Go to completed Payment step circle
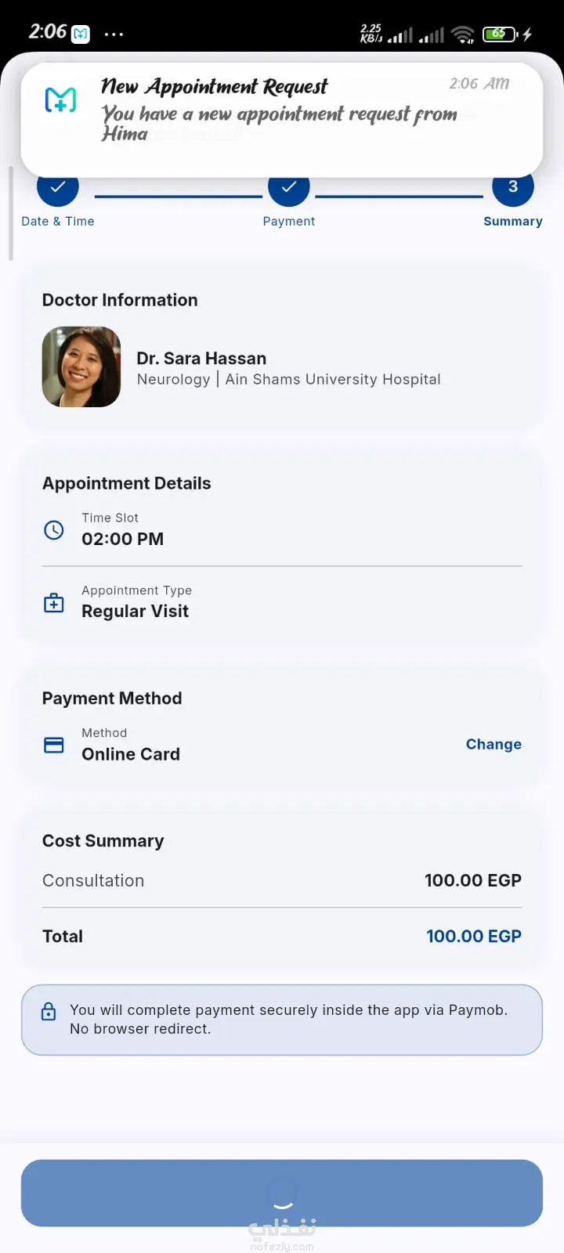 click(289, 186)
